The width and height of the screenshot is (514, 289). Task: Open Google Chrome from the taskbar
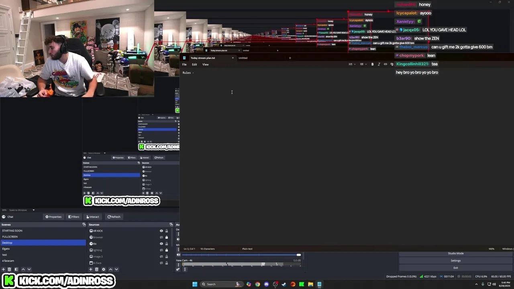click(x=257, y=284)
